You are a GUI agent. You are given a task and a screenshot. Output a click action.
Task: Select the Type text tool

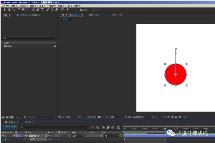pyautogui.click(x=42, y=10)
